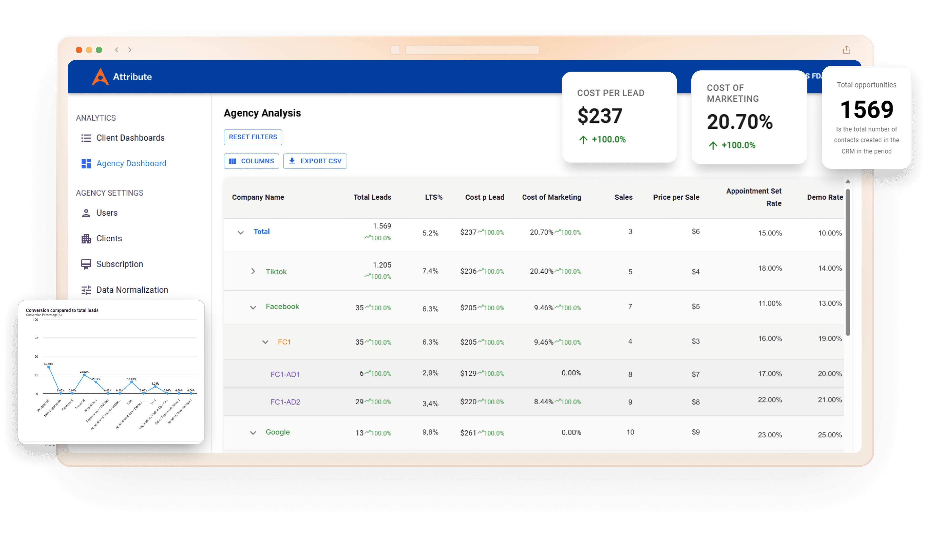Screen dimensions: 929x542
Task: Collapse the FC1 campaign row
Action: (265, 342)
